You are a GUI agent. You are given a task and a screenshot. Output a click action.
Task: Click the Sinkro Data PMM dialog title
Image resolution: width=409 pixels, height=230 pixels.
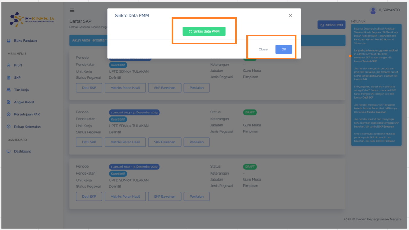[132, 15]
